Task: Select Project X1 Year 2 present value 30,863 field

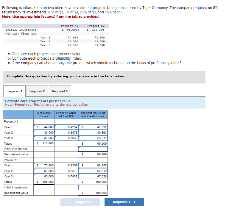Action: point(93,132)
